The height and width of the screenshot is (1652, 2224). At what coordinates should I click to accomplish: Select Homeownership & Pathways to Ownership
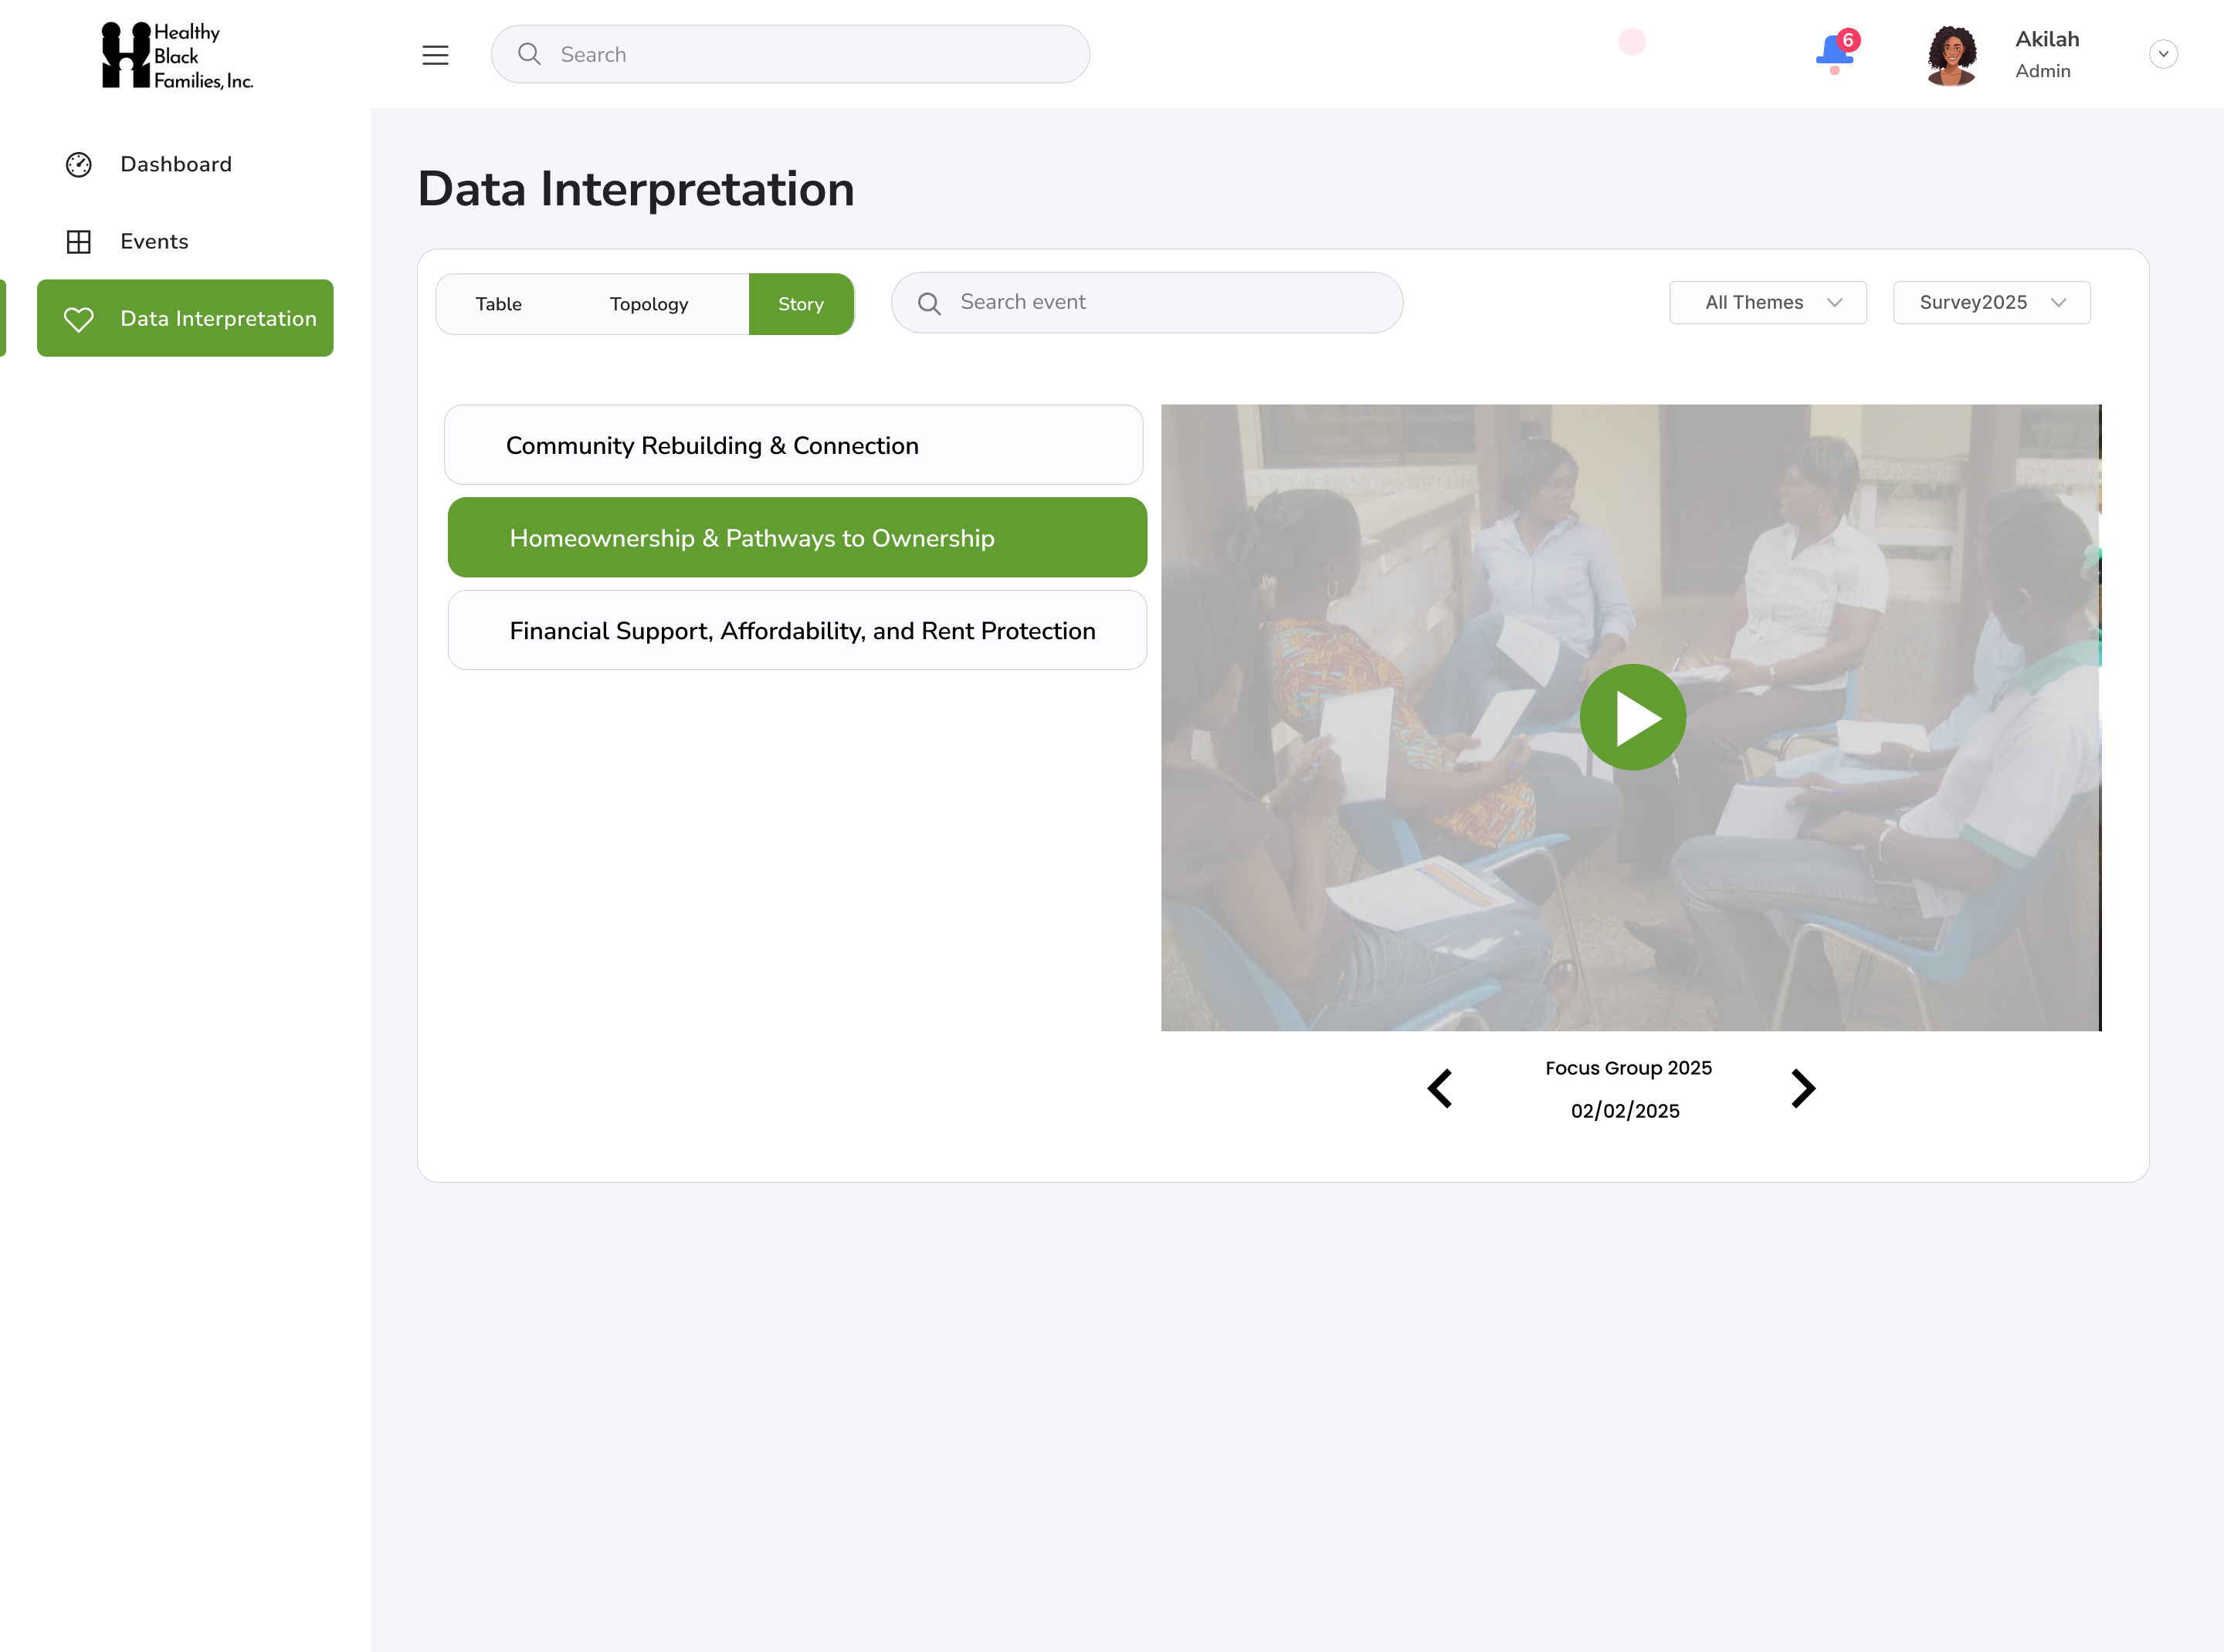point(796,537)
